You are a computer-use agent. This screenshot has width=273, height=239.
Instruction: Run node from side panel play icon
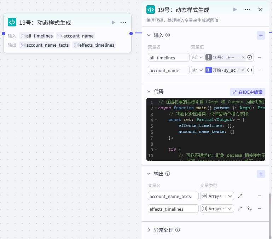(235, 10)
